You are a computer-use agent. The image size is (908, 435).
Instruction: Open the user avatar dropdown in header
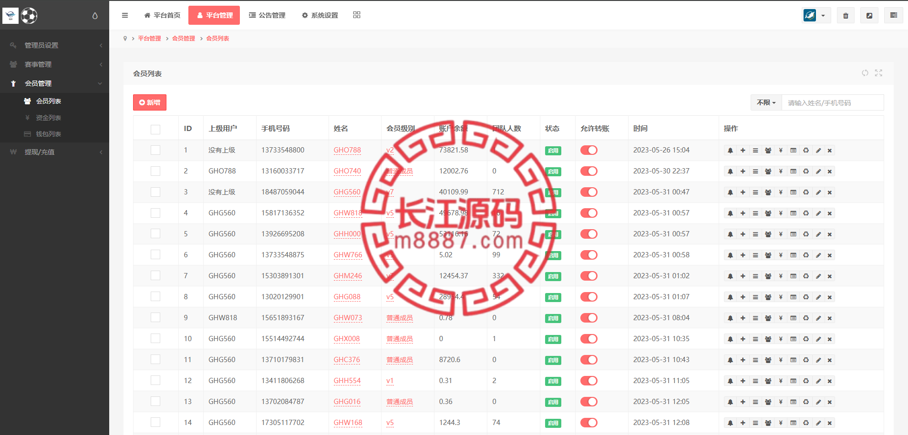tap(816, 15)
